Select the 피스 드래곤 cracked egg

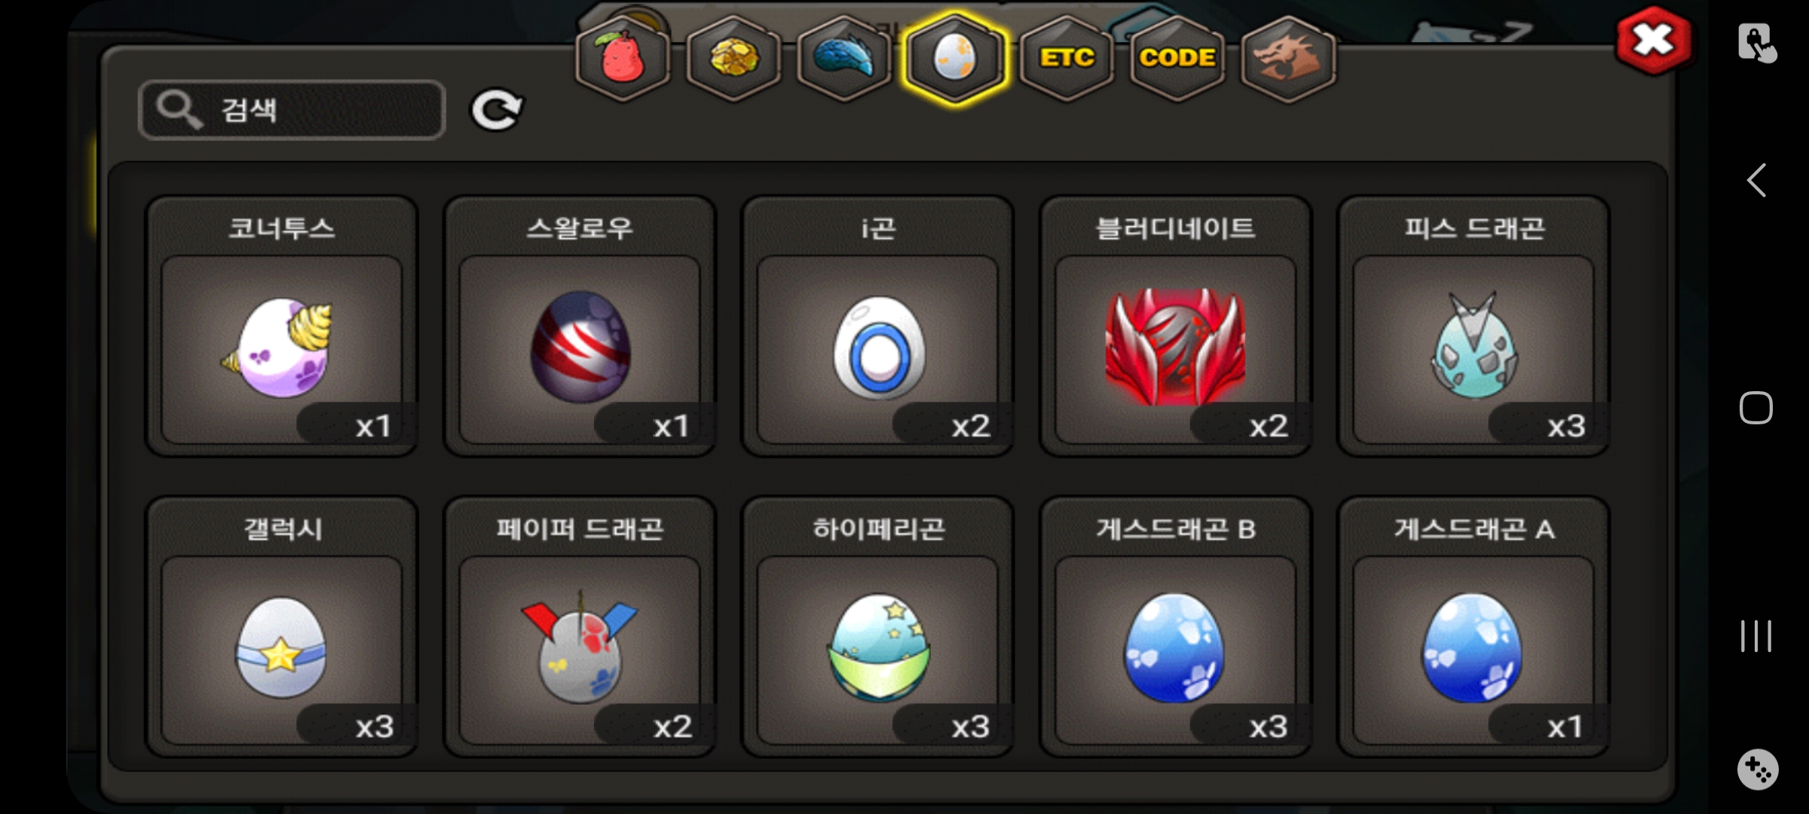coord(1474,326)
